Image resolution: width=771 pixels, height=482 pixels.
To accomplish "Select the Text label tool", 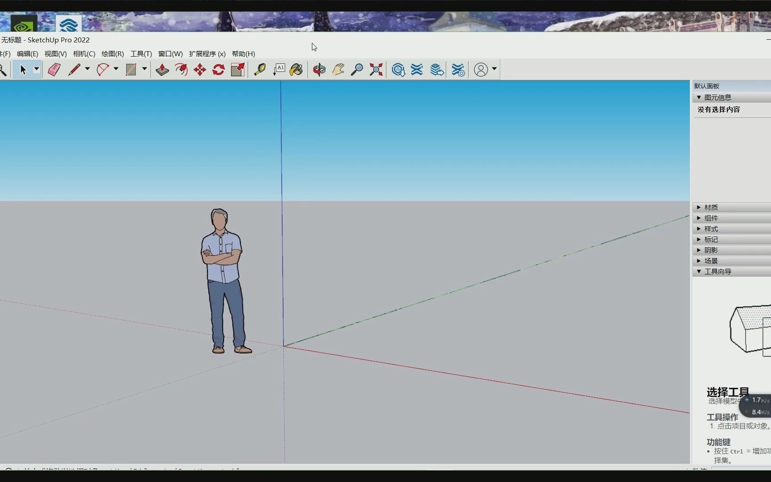I will [279, 70].
